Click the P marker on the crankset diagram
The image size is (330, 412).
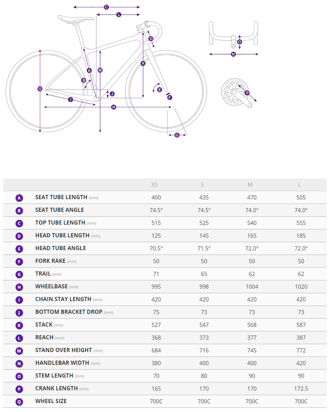(x=247, y=93)
